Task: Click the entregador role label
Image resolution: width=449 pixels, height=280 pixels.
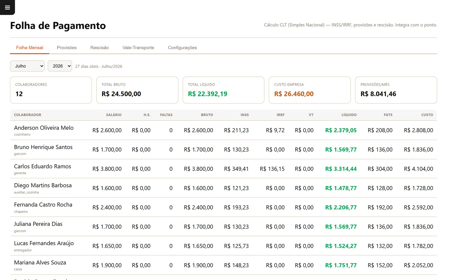Action: [23, 250]
